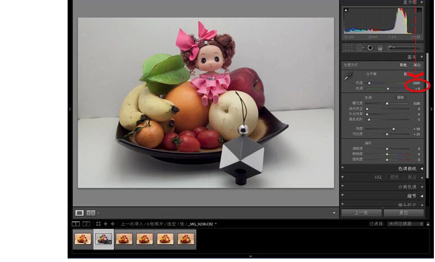This screenshot has height=262, width=435.
Task: Open the HSL tab in panel header
Action: coord(379,177)
